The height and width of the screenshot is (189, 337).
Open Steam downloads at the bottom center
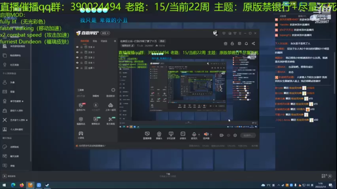click(x=168, y=175)
